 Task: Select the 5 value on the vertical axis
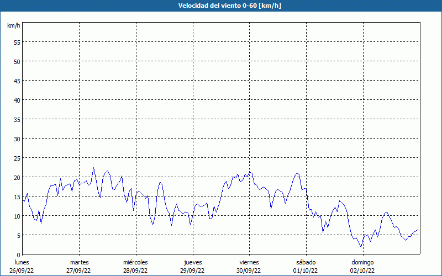pos(19,236)
